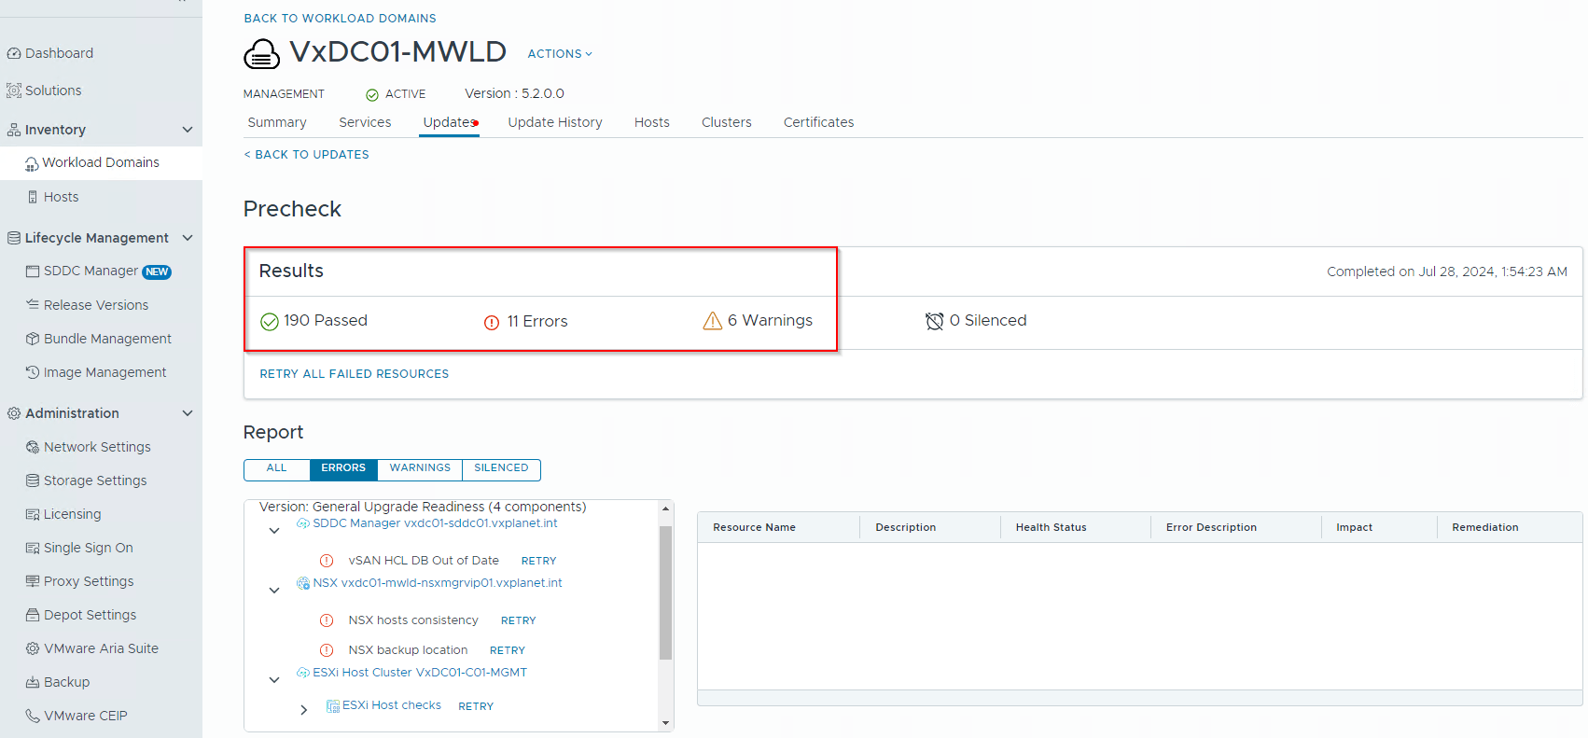Click the Depot Settings clipboard icon
Screen dimensions: 1588x738
click(33, 615)
